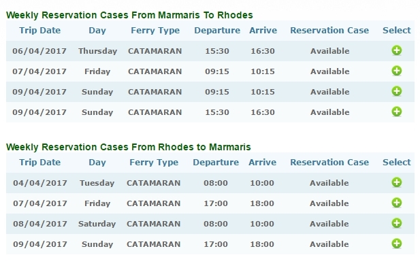Select Friday 07/04/2017 09:15 Marmaris to Rhodes trip
Image resolution: width=420 pixels, height=268 pixels.
[x=397, y=71]
